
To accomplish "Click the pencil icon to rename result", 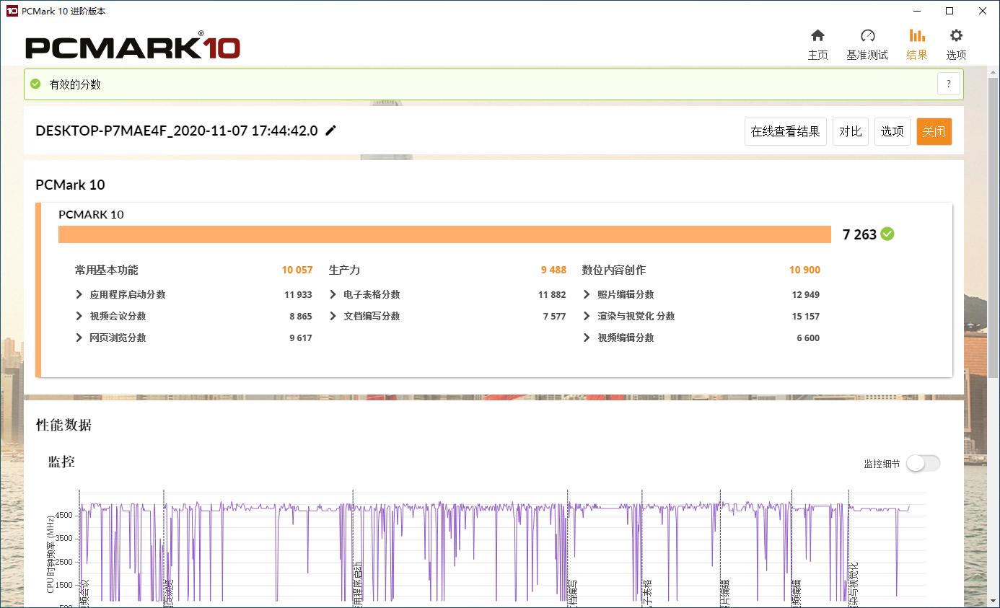I will 331,131.
